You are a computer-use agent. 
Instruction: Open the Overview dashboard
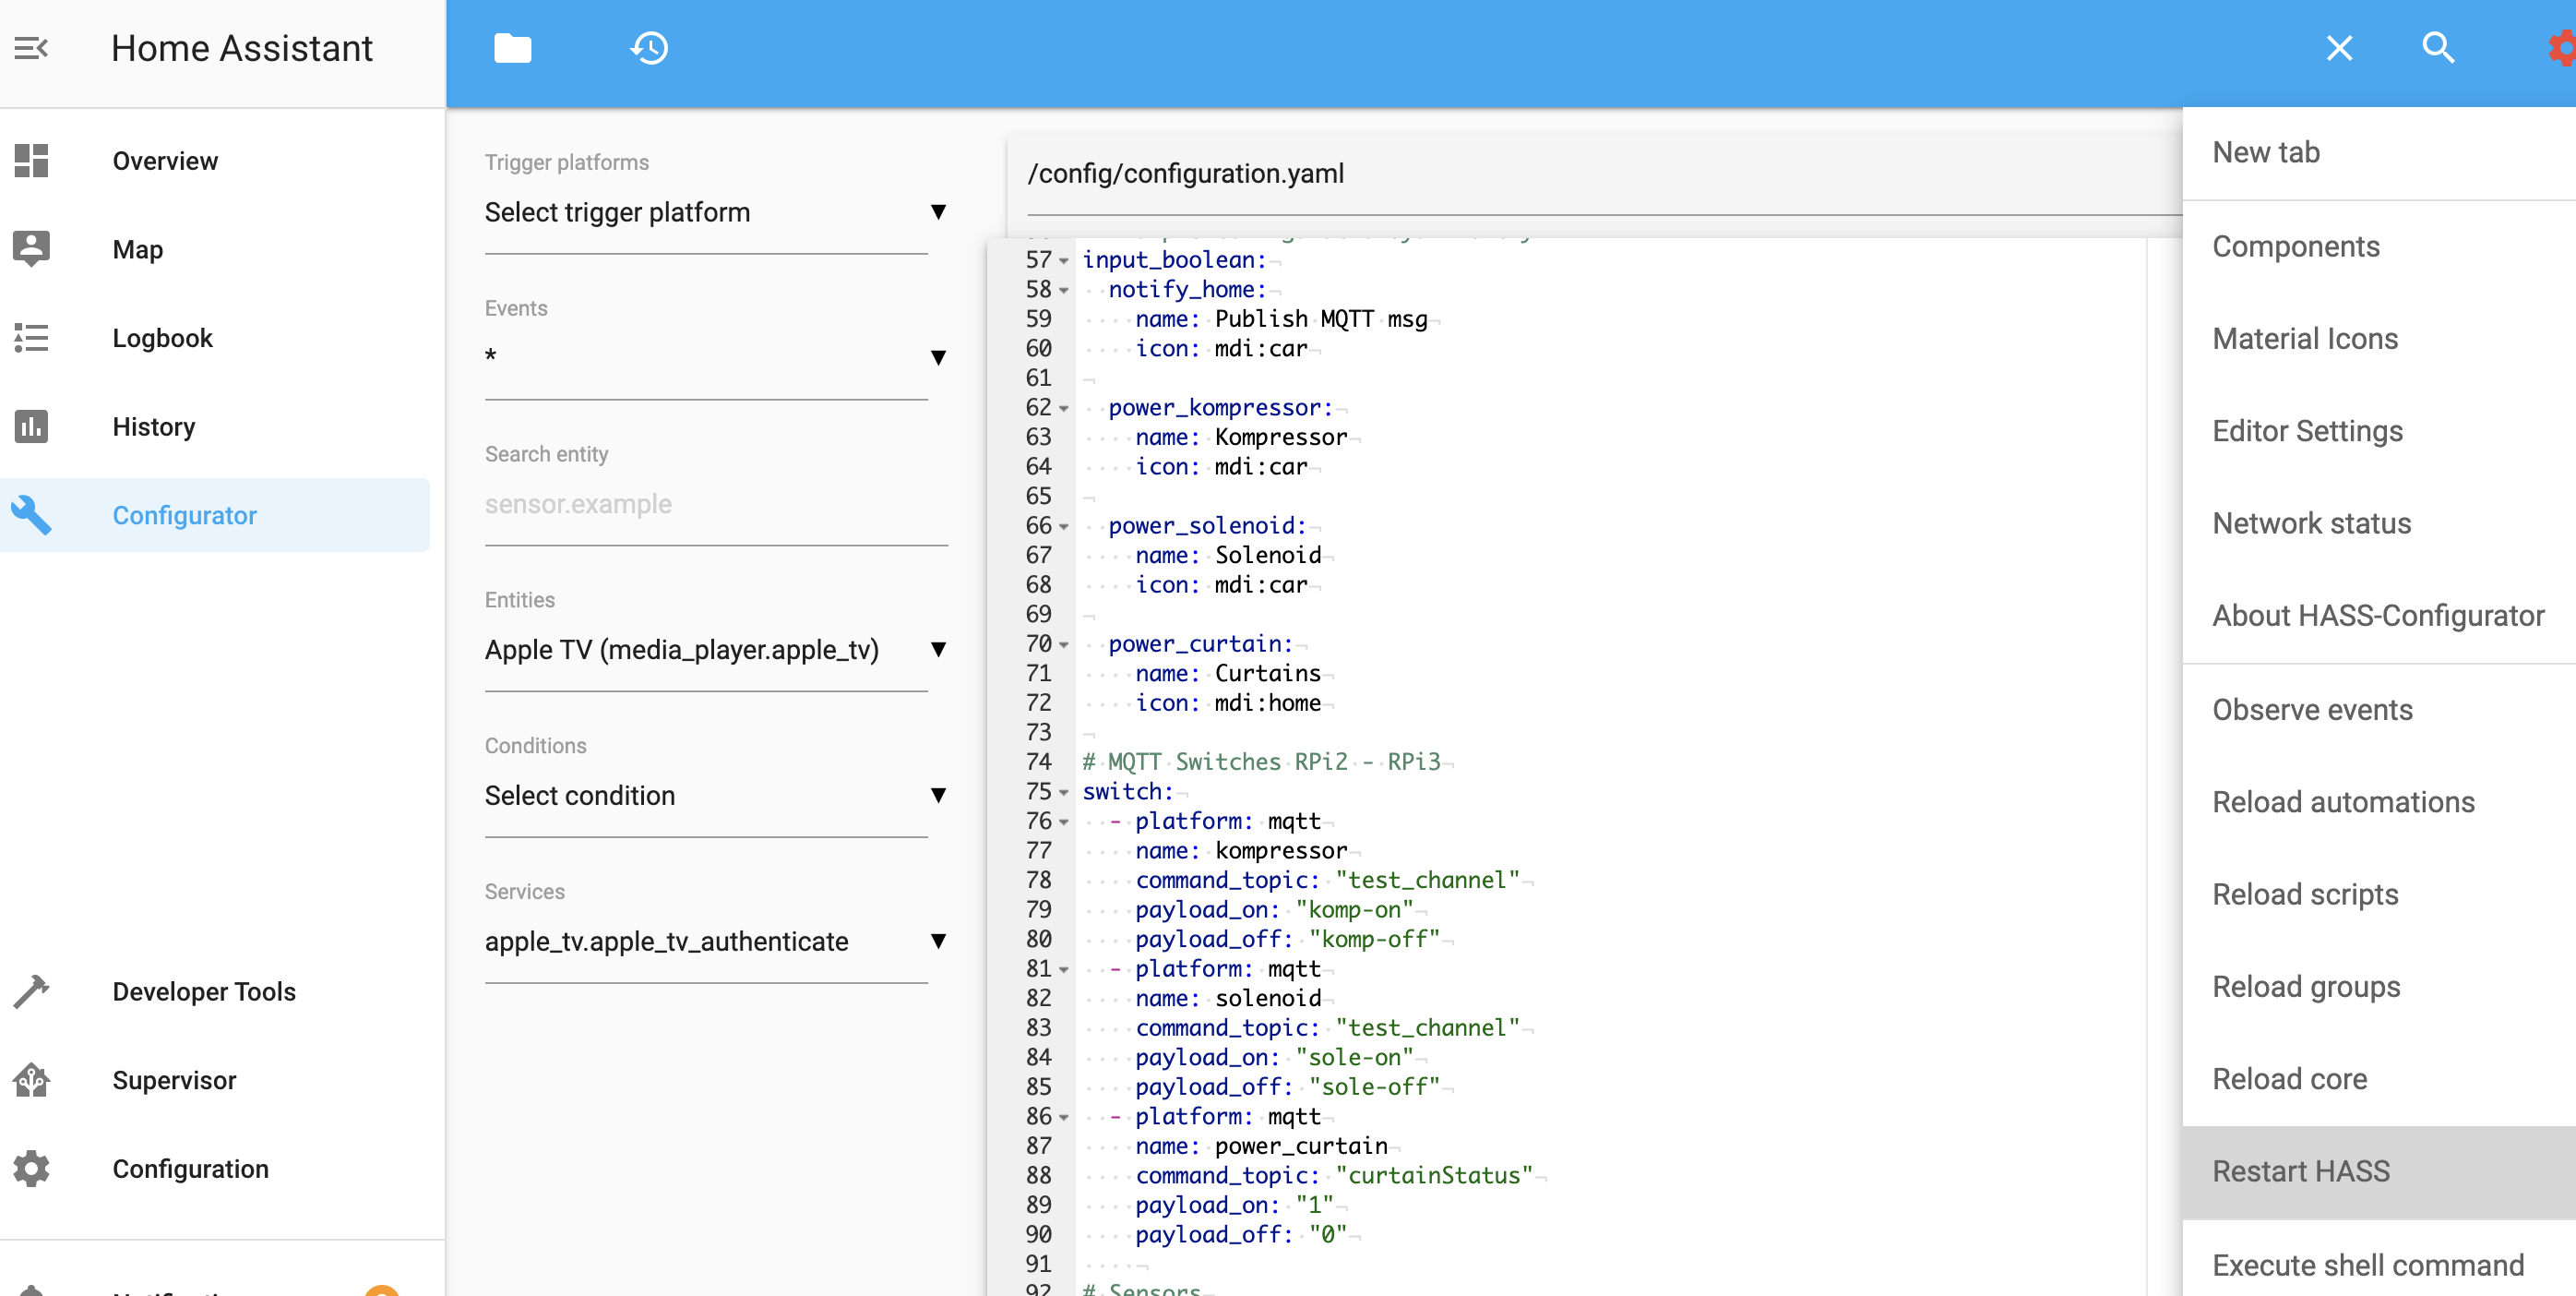click(165, 162)
